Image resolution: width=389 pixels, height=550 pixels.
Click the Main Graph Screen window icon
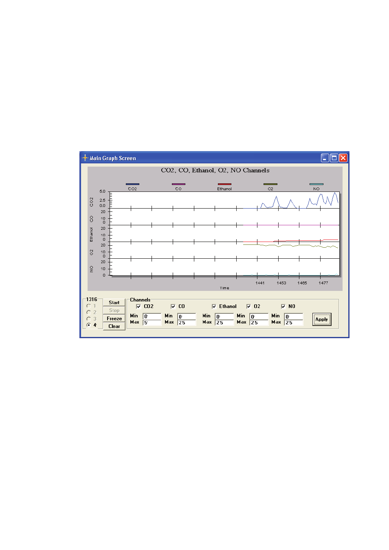pyautogui.click(x=85, y=158)
